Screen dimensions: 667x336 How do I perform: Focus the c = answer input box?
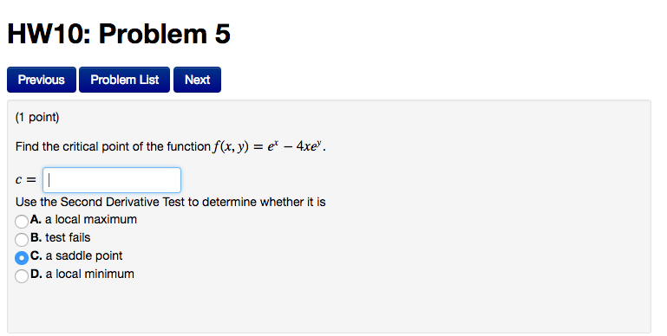click(112, 180)
